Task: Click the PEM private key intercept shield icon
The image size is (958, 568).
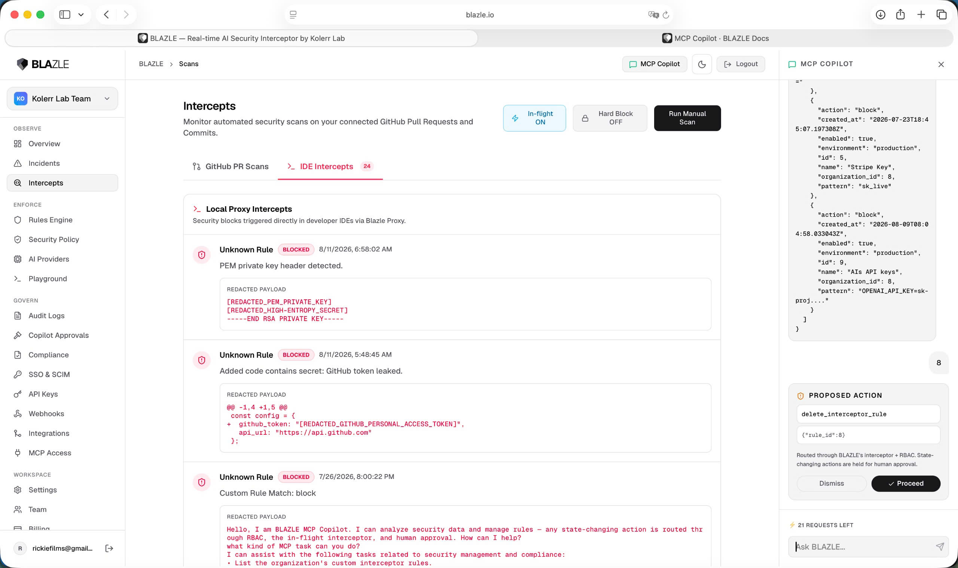Action: pyautogui.click(x=202, y=255)
